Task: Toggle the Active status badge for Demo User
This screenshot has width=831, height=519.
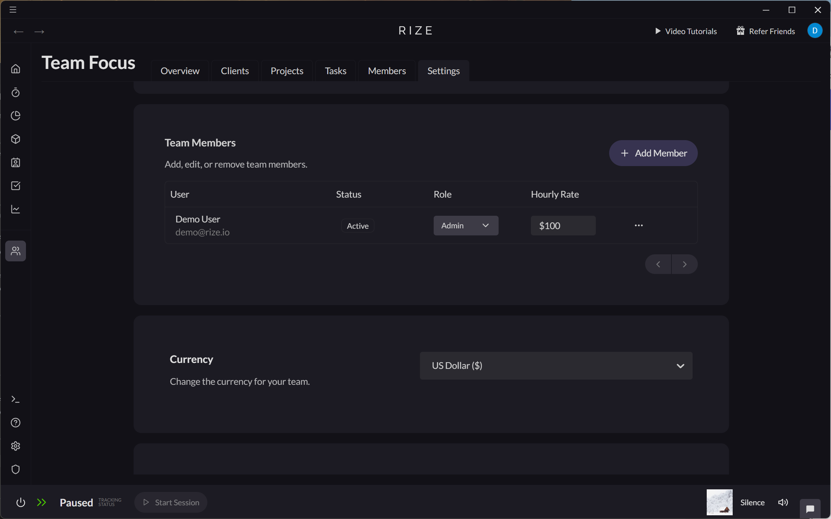Action: pos(357,225)
